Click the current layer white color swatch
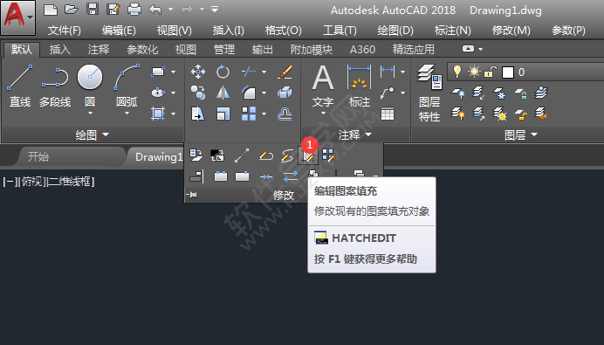604x345 pixels. click(x=508, y=72)
